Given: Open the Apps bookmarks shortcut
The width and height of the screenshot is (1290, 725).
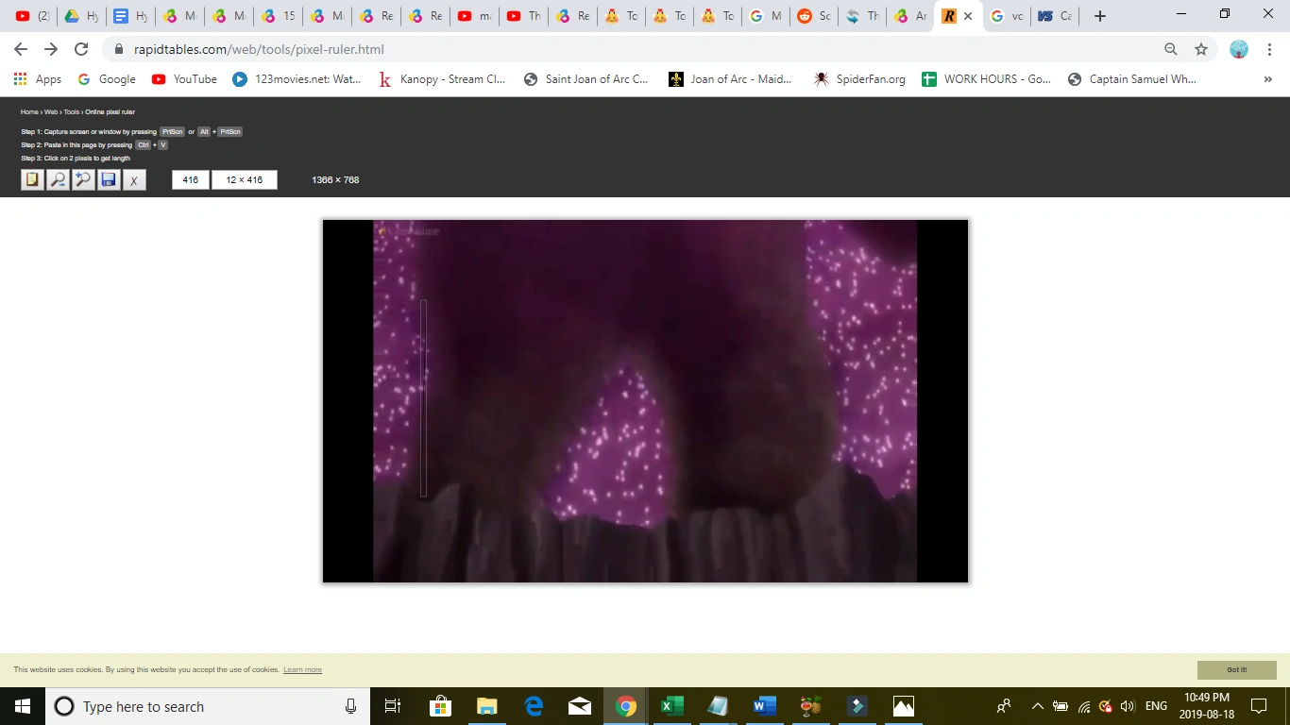Looking at the screenshot, I should point(38,79).
